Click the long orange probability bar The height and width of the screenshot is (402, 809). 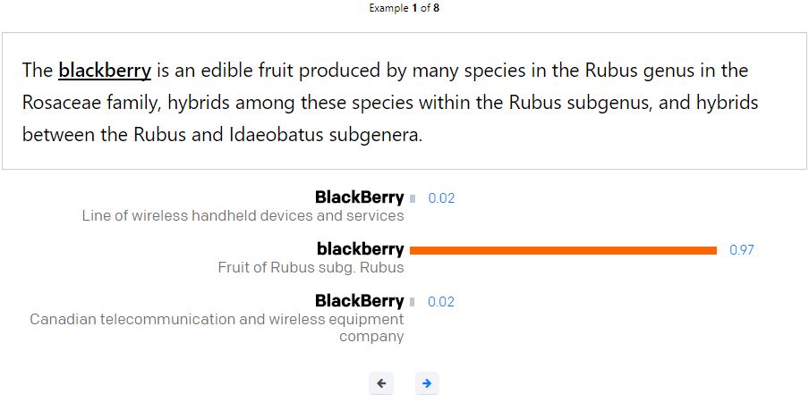(x=563, y=250)
